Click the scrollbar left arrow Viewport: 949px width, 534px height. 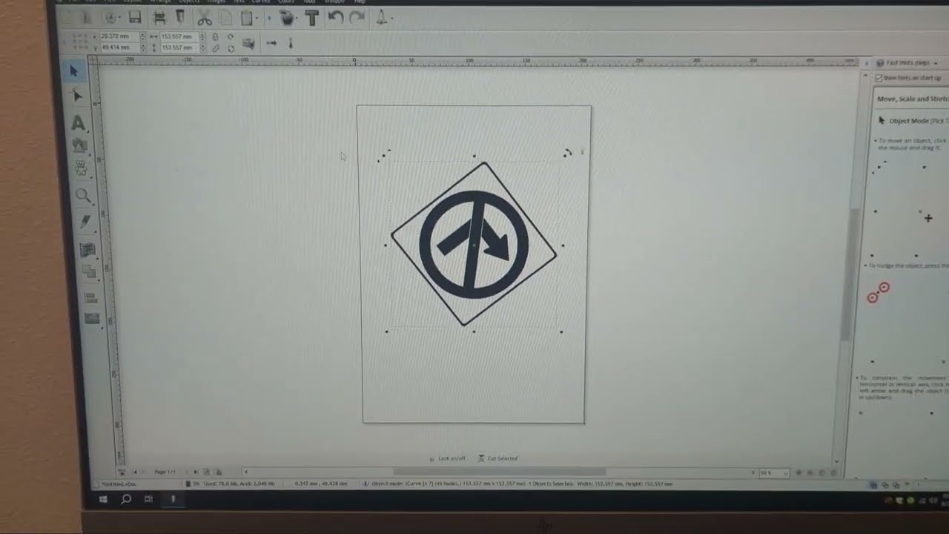tap(246, 472)
